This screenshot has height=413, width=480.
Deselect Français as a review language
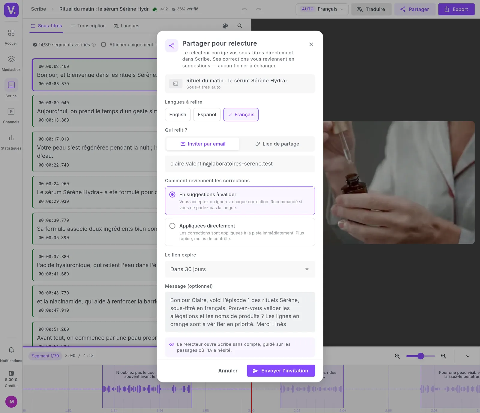click(x=241, y=114)
